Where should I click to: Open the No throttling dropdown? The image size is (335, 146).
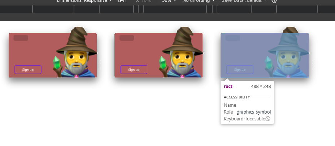tap(199, 1)
